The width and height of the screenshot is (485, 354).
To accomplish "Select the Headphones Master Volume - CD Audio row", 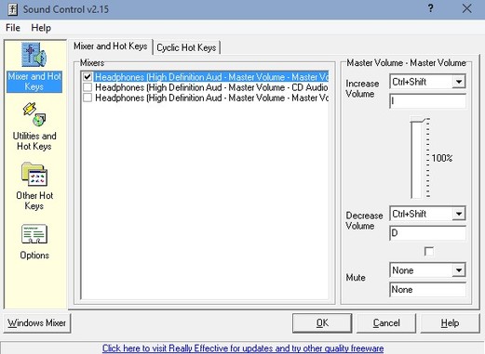I will [x=211, y=87].
